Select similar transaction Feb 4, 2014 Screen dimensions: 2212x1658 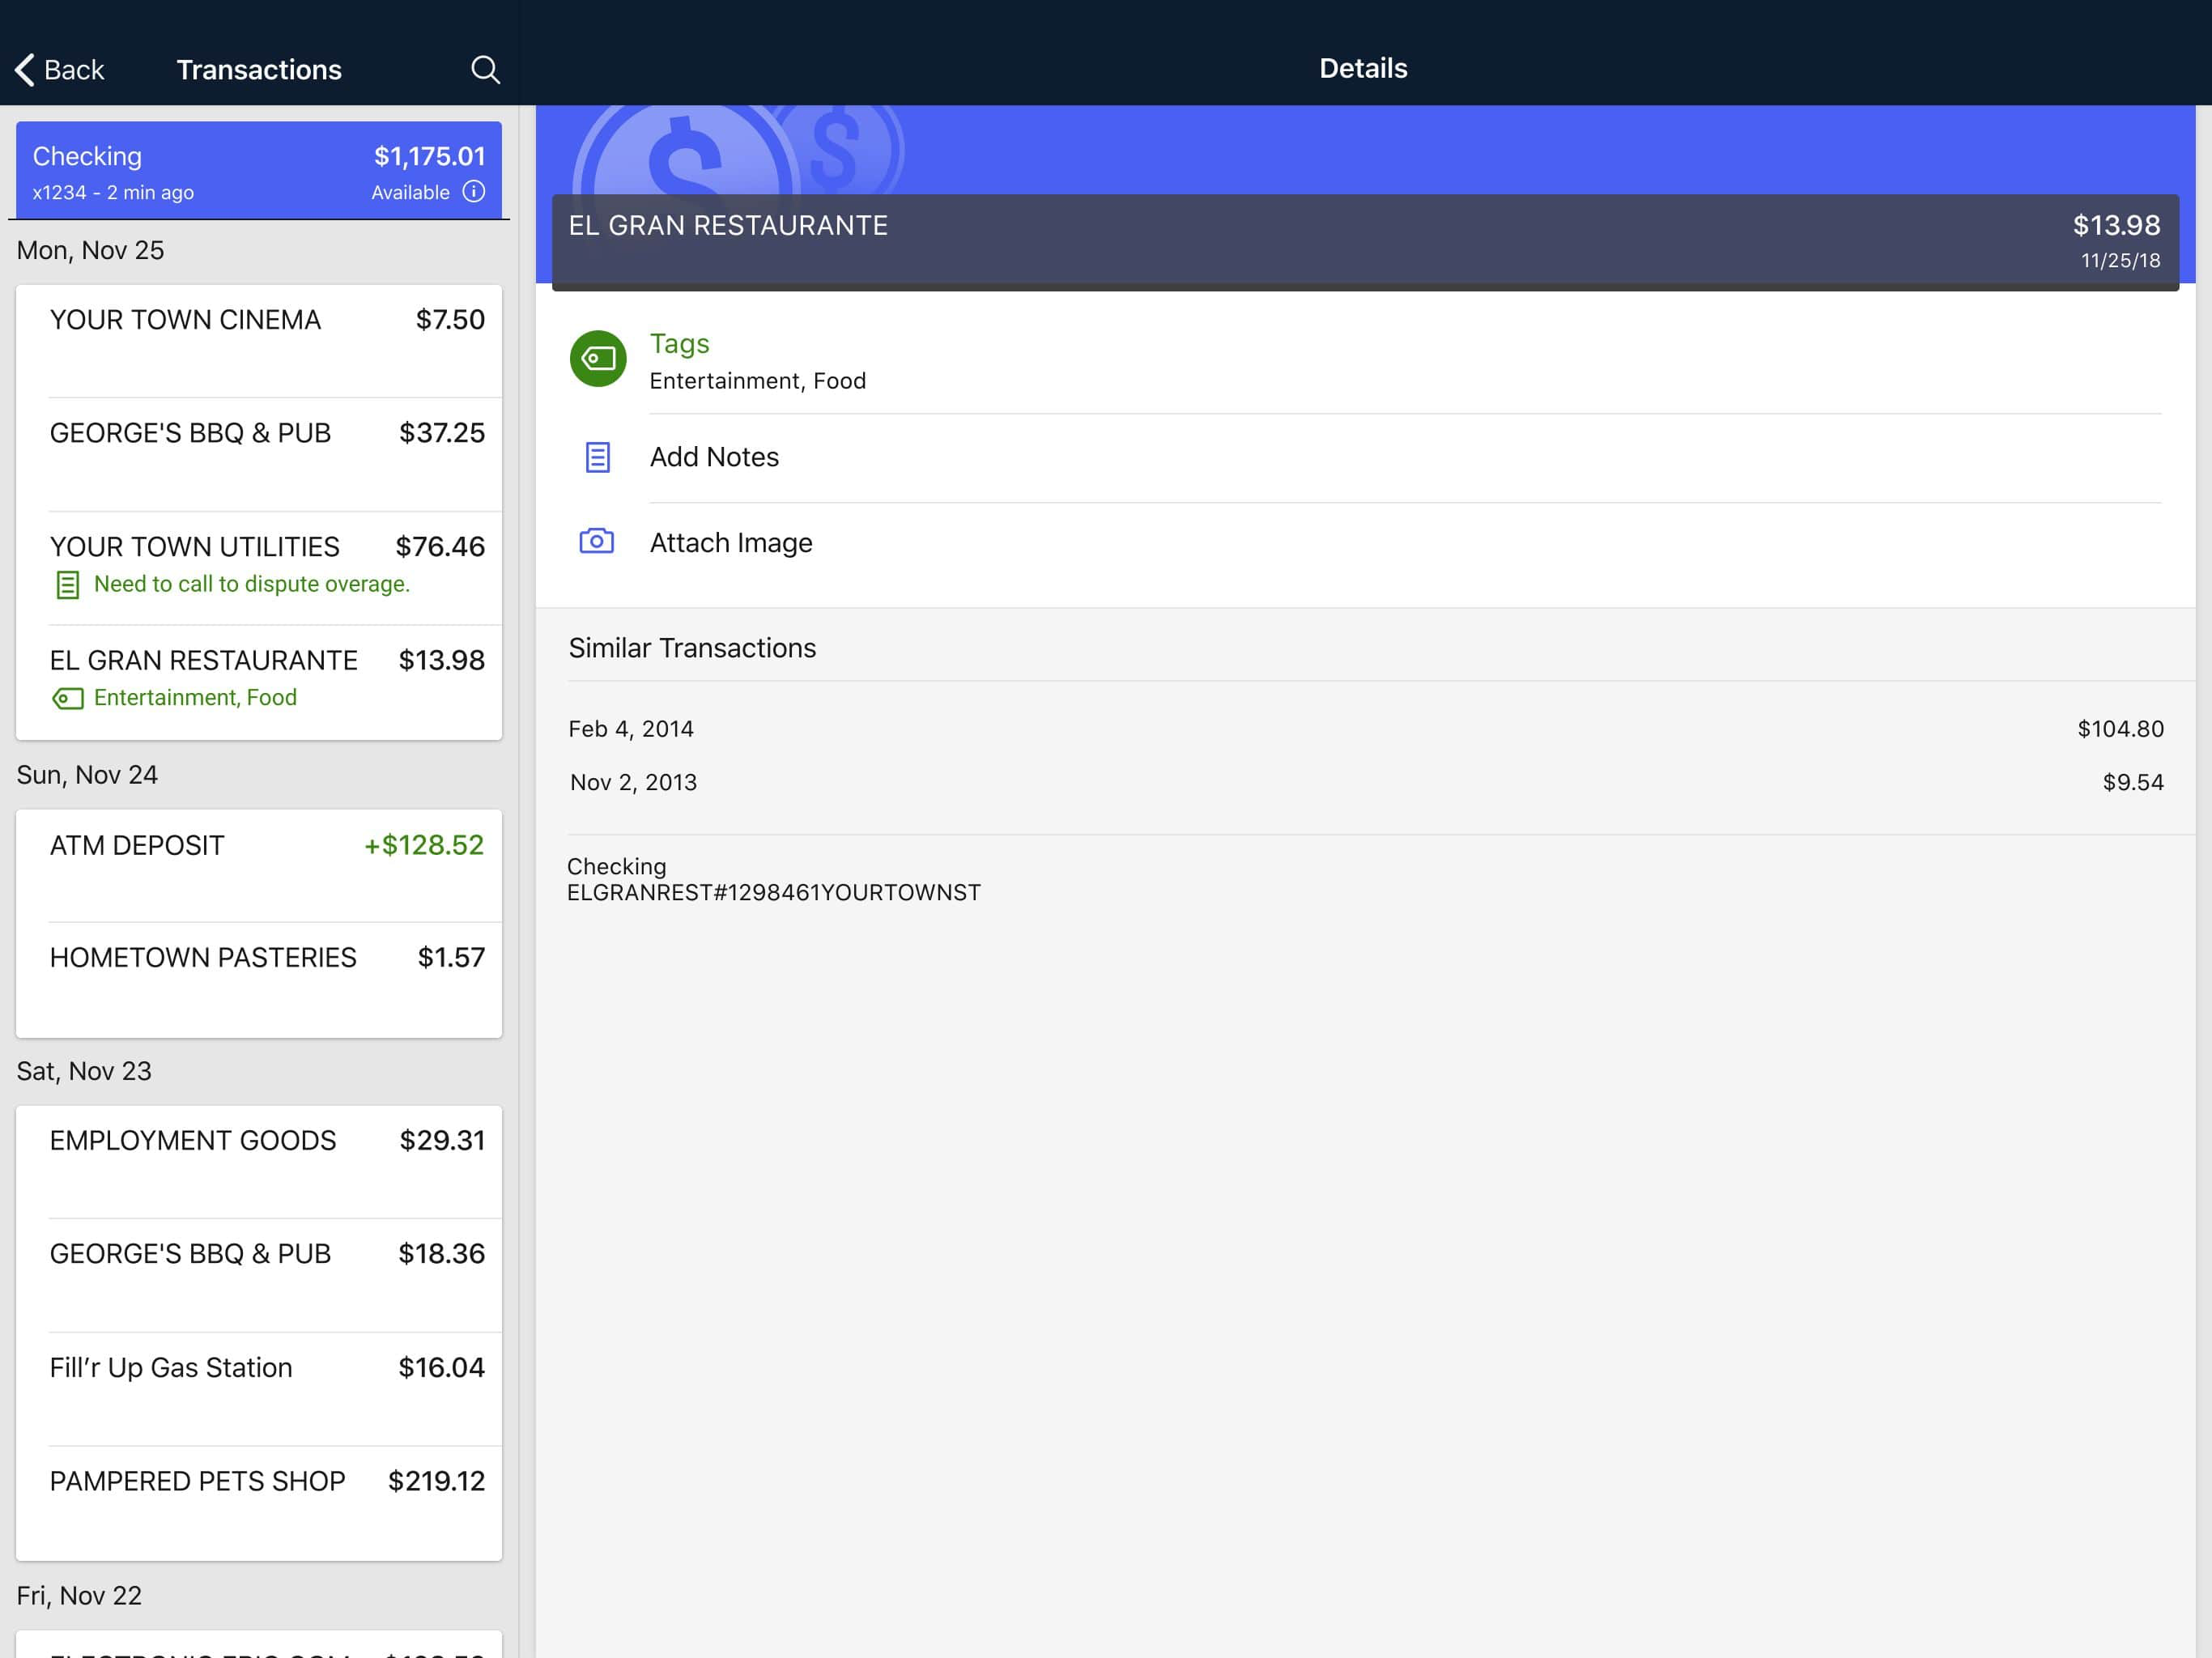(1366, 729)
